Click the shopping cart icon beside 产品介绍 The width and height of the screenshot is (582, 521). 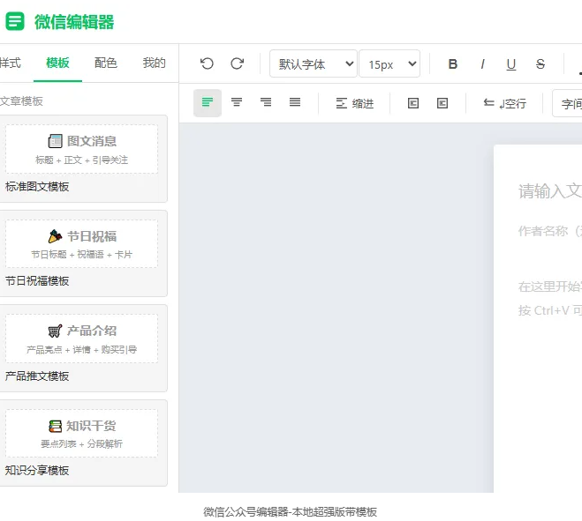click(55, 331)
